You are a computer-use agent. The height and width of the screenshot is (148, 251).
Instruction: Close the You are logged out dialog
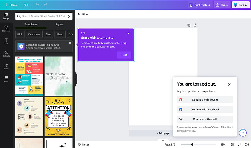coord(229,85)
